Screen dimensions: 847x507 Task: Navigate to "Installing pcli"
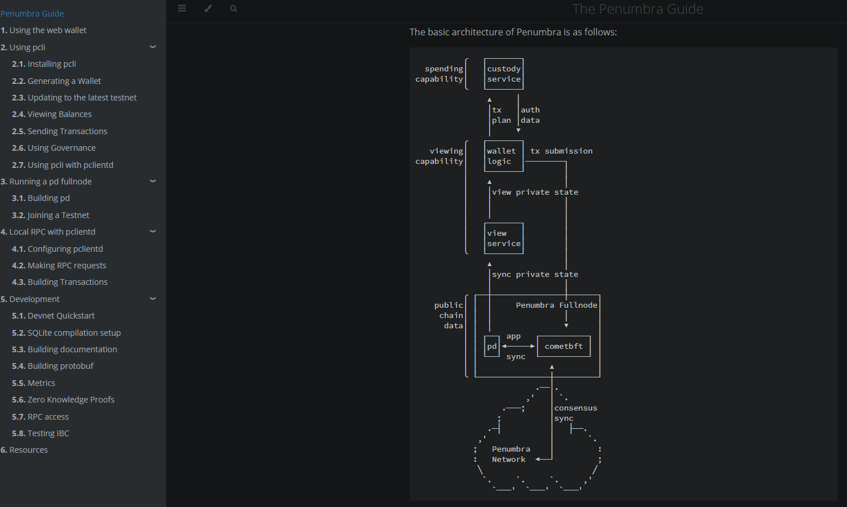pos(48,63)
